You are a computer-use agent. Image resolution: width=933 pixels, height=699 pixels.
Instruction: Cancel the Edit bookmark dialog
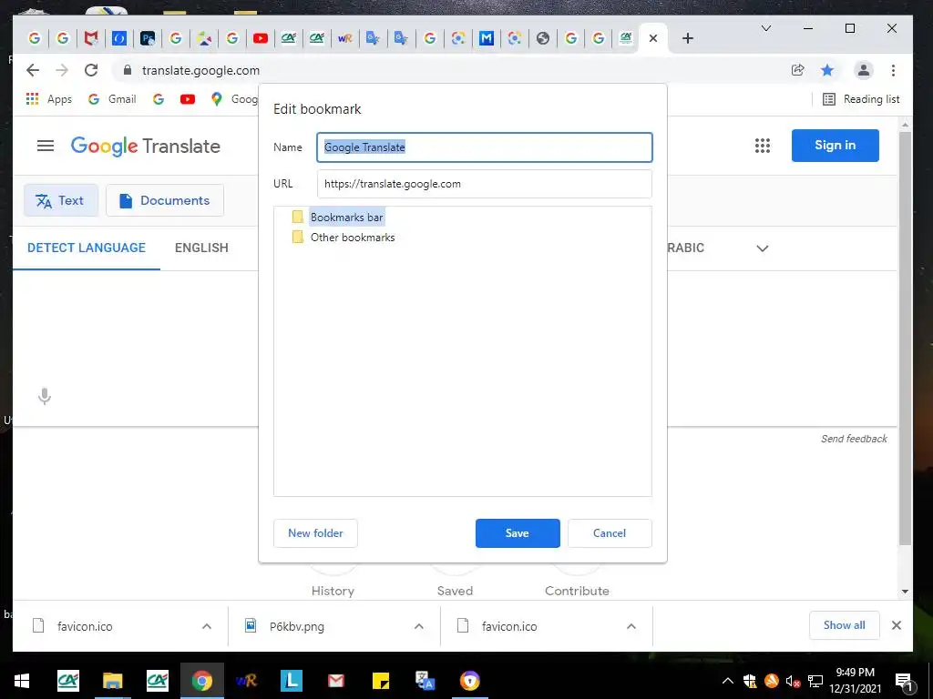click(x=610, y=533)
